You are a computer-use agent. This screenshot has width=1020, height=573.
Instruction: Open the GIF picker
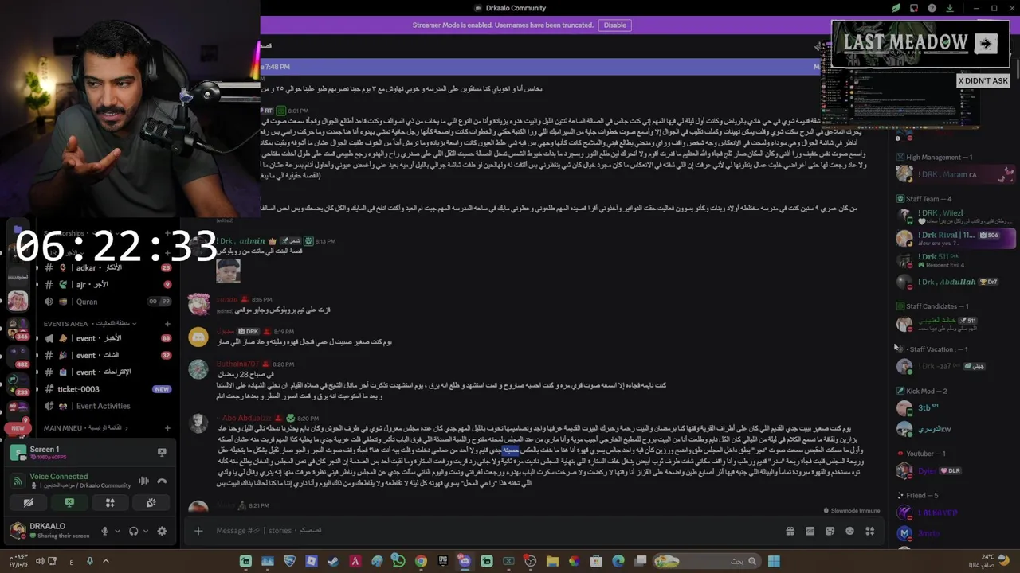coord(810,531)
